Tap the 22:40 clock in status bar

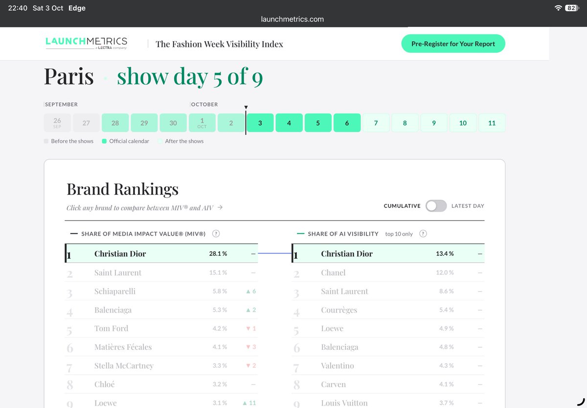pos(18,8)
